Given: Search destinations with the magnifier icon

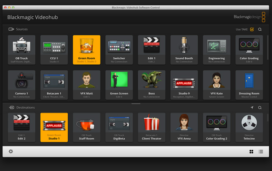Looking at the screenshot, I should (260, 108).
